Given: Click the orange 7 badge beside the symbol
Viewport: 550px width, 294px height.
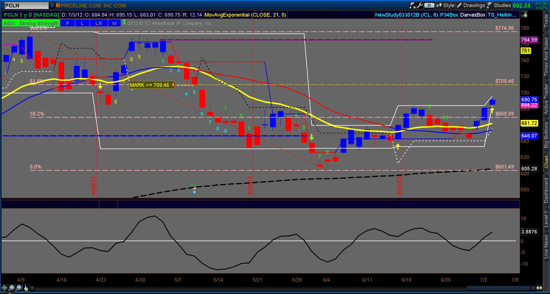Looking at the screenshot, I should (58, 5).
